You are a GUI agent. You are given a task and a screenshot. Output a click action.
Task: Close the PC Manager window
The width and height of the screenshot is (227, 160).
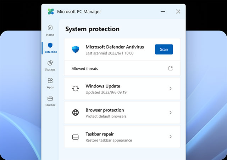(178, 12)
